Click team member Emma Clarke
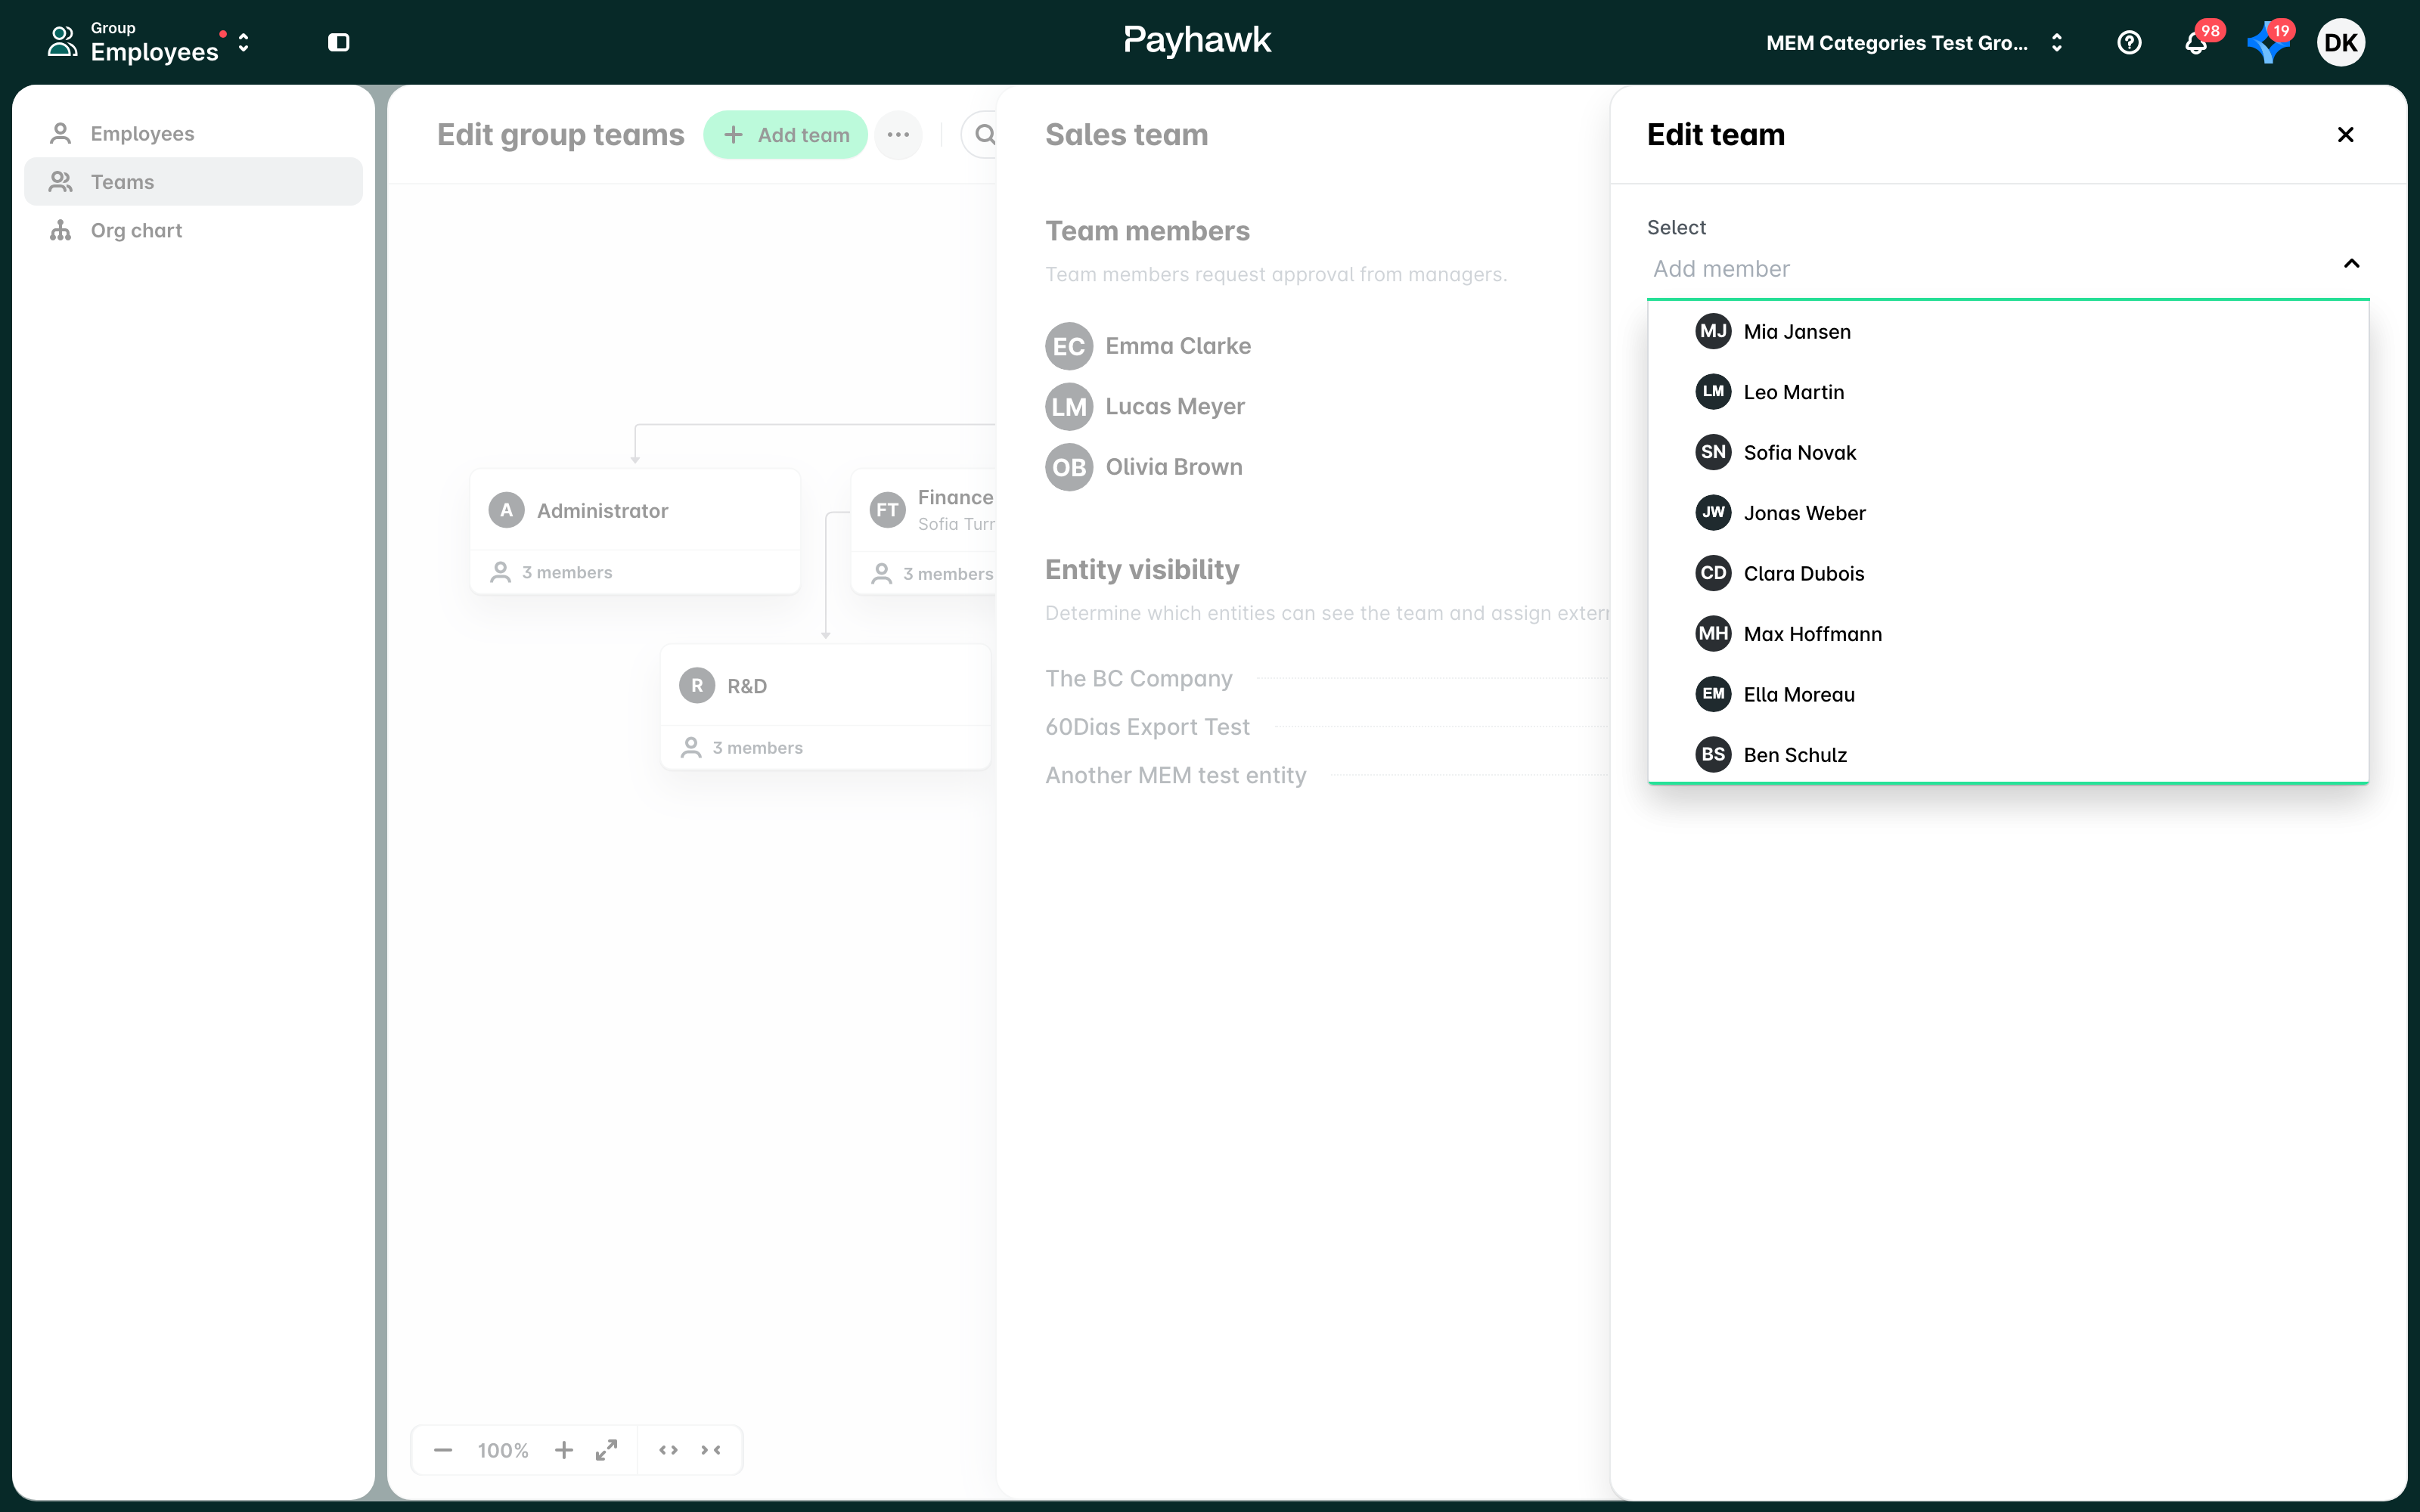2420x1512 pixels. [x=1148, y=346]
